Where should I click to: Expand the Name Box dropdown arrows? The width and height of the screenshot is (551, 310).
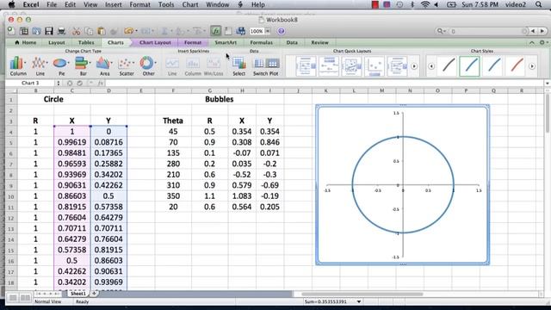pyautogui.click(x=59, y=83)
